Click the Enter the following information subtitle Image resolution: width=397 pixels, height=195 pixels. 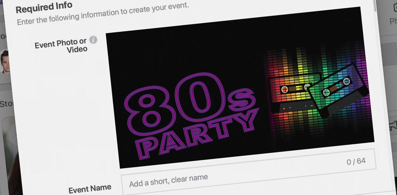pyautogui.click(x=103, y=13)
